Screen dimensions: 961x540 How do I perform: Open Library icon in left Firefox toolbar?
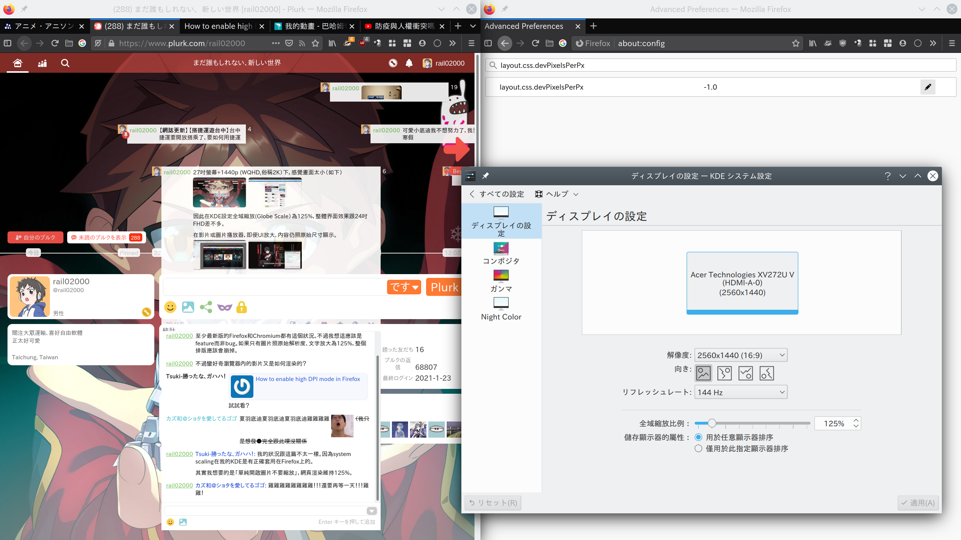coord(332,43)
